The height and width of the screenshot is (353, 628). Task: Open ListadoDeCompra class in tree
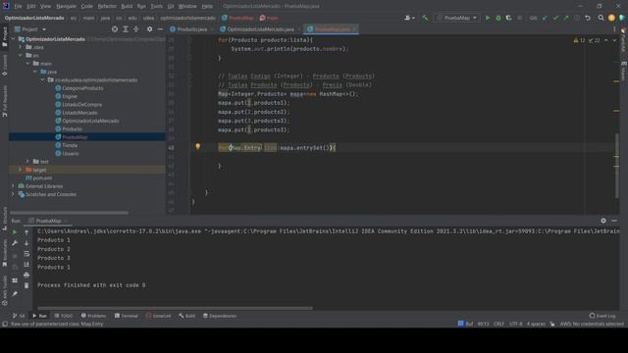(81, 105)
